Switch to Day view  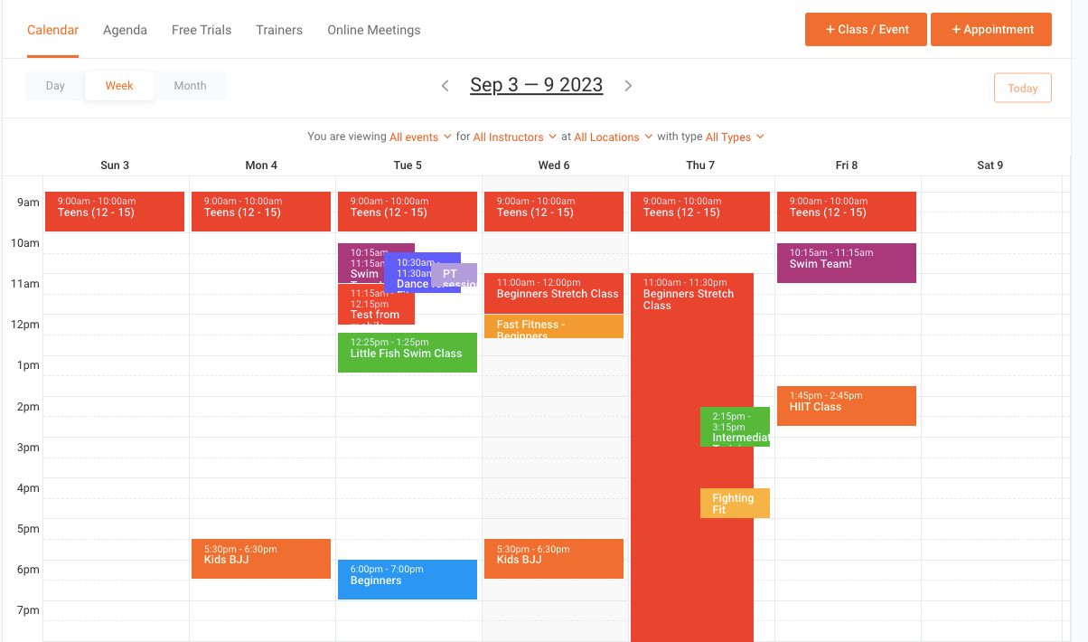point(55,86)
